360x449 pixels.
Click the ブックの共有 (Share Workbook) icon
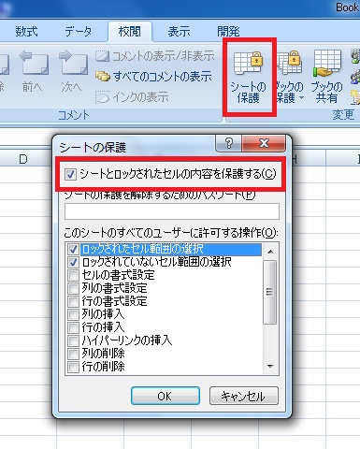[326, 64]
